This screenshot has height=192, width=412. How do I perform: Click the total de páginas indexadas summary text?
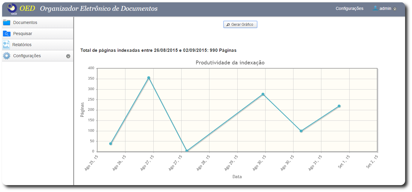[x=158, y=50]
